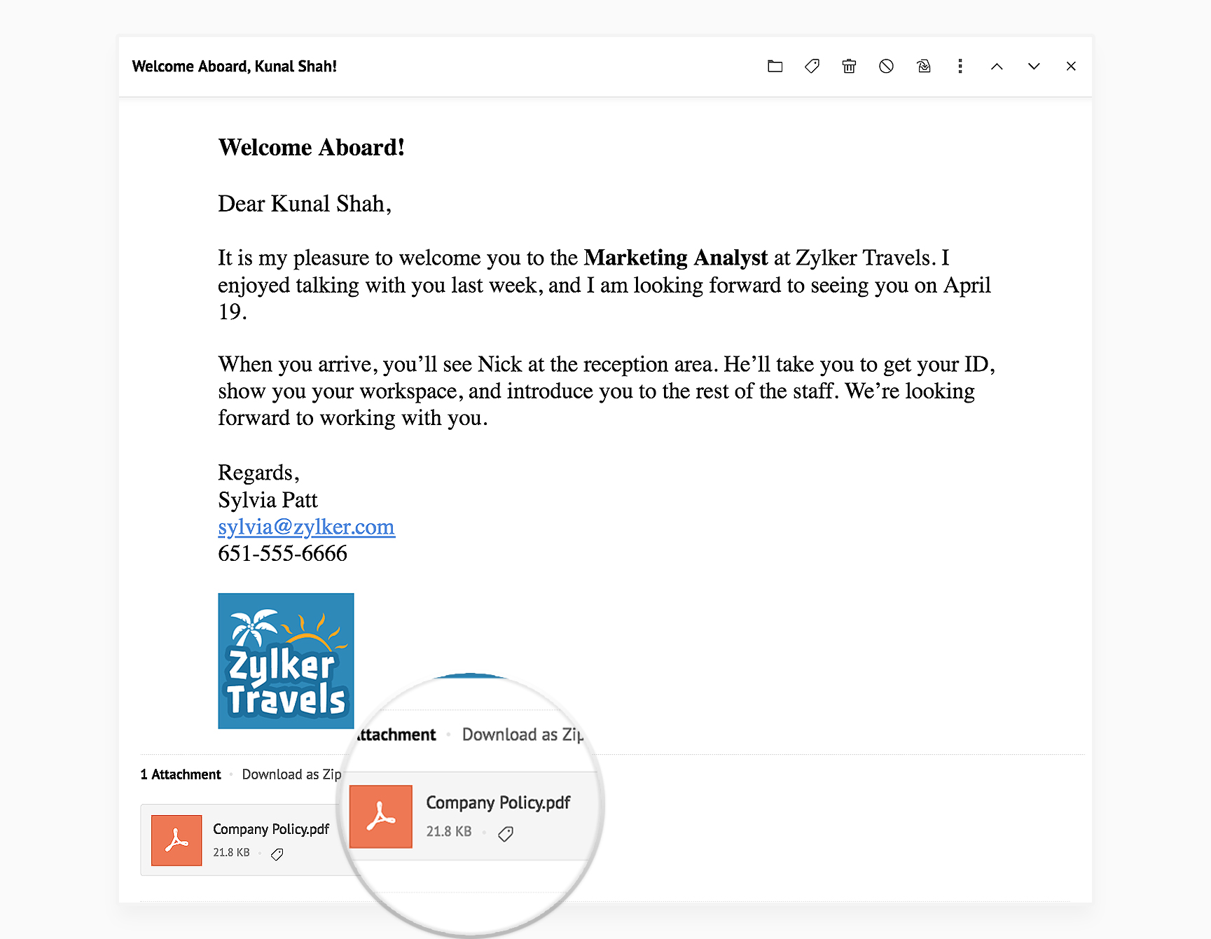Close the Welcome Aboard email
This screenshot has height=939, width=1211.
click(1071, 67)
